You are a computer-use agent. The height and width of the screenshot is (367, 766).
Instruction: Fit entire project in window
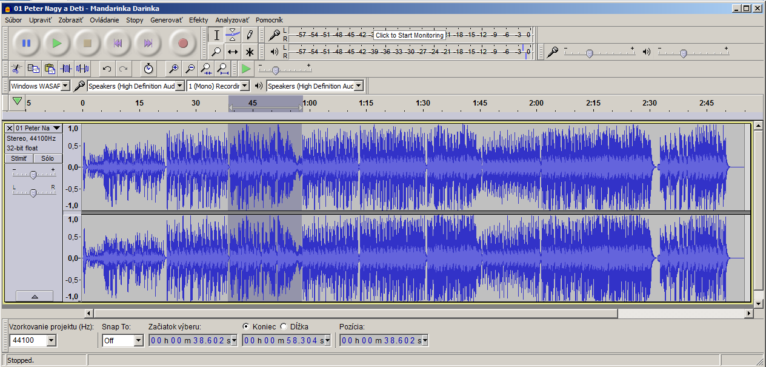223,69
